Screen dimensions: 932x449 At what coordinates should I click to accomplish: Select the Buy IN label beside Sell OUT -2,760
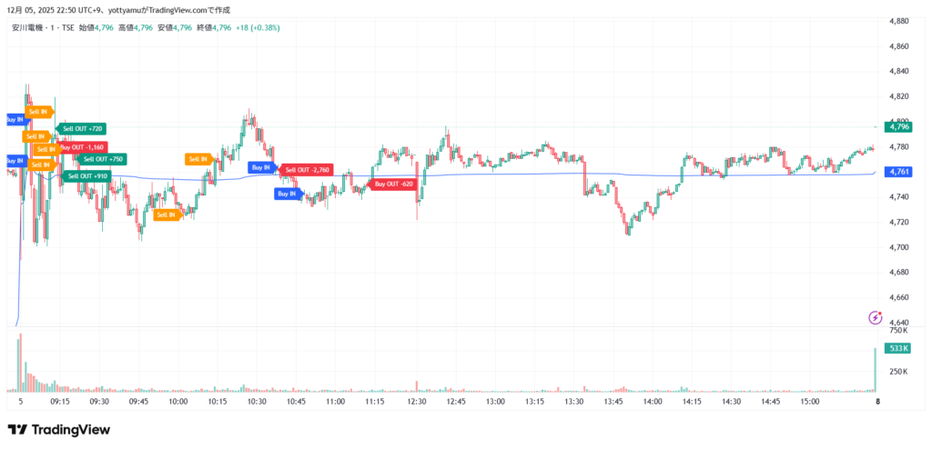[x=261, y=167]
